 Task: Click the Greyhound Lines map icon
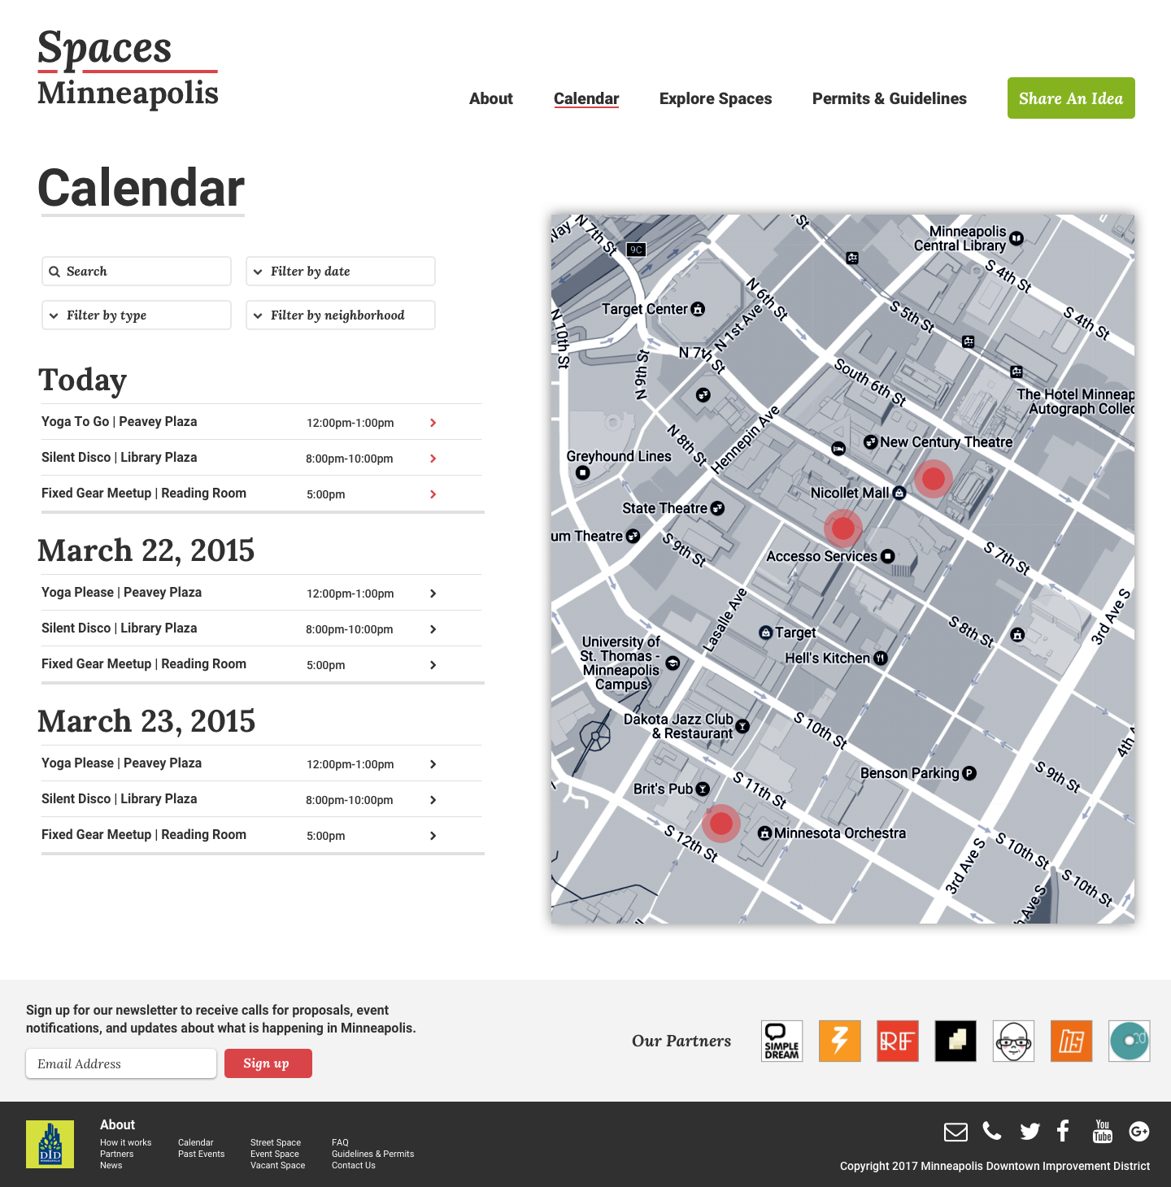pyautogui.click(x=582, y=472)
